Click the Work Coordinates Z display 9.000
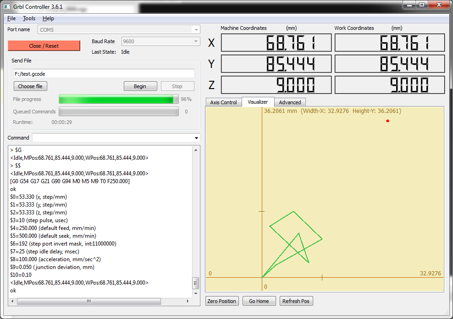Screen dimensions: 453x319 point(390,85)
